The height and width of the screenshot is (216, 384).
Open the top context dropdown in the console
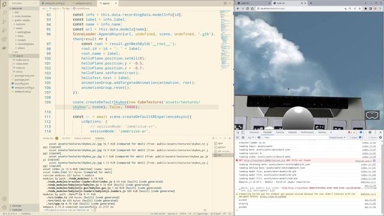coord(251,137)
